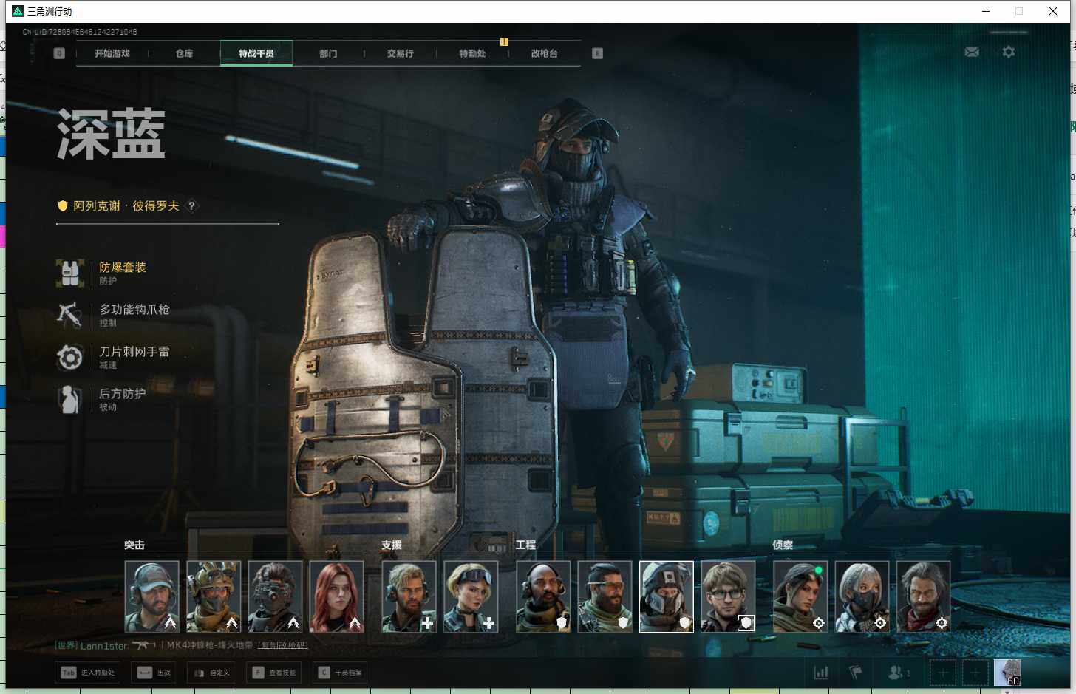Pick the 突击 operator wearing a baseball cap
Viewport: 1076px width, 694px height.
click(x=151, y=596)
